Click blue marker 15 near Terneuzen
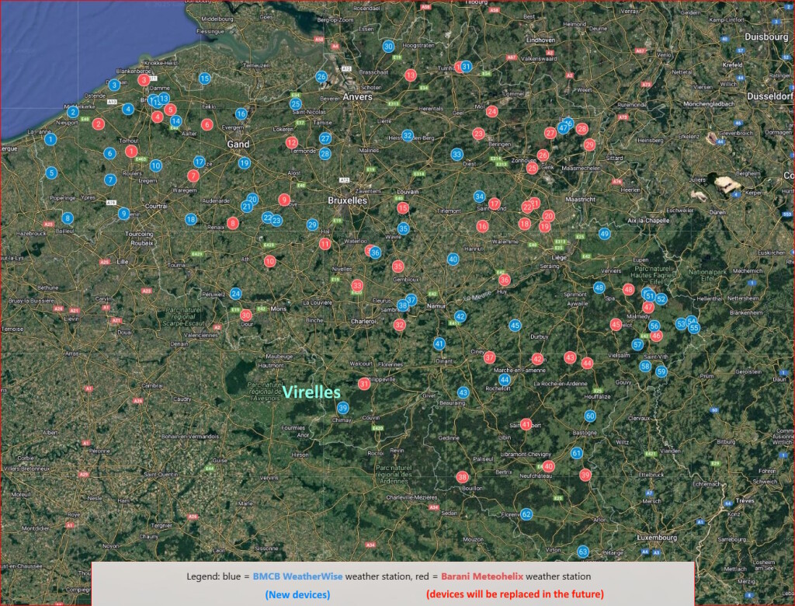Screen dimensions: 795x606 click(x=204, y=78)
